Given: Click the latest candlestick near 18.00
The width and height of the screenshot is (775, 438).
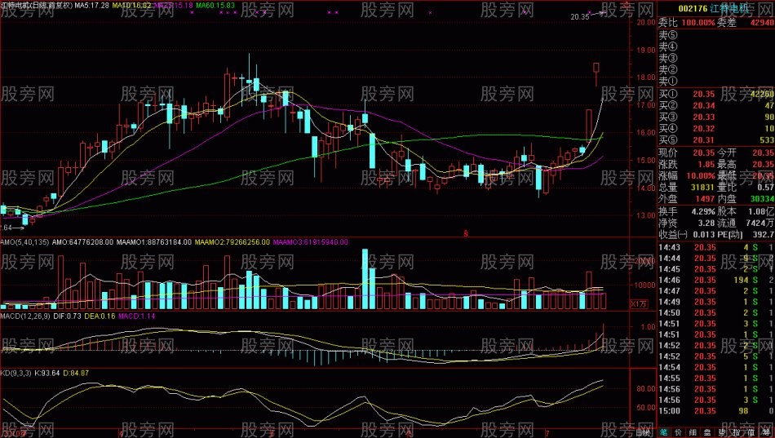Looking at the screenshot, I should click(596, 74).
